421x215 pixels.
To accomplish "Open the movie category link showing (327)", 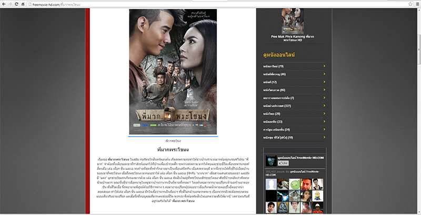I will (x=277, y=105).
